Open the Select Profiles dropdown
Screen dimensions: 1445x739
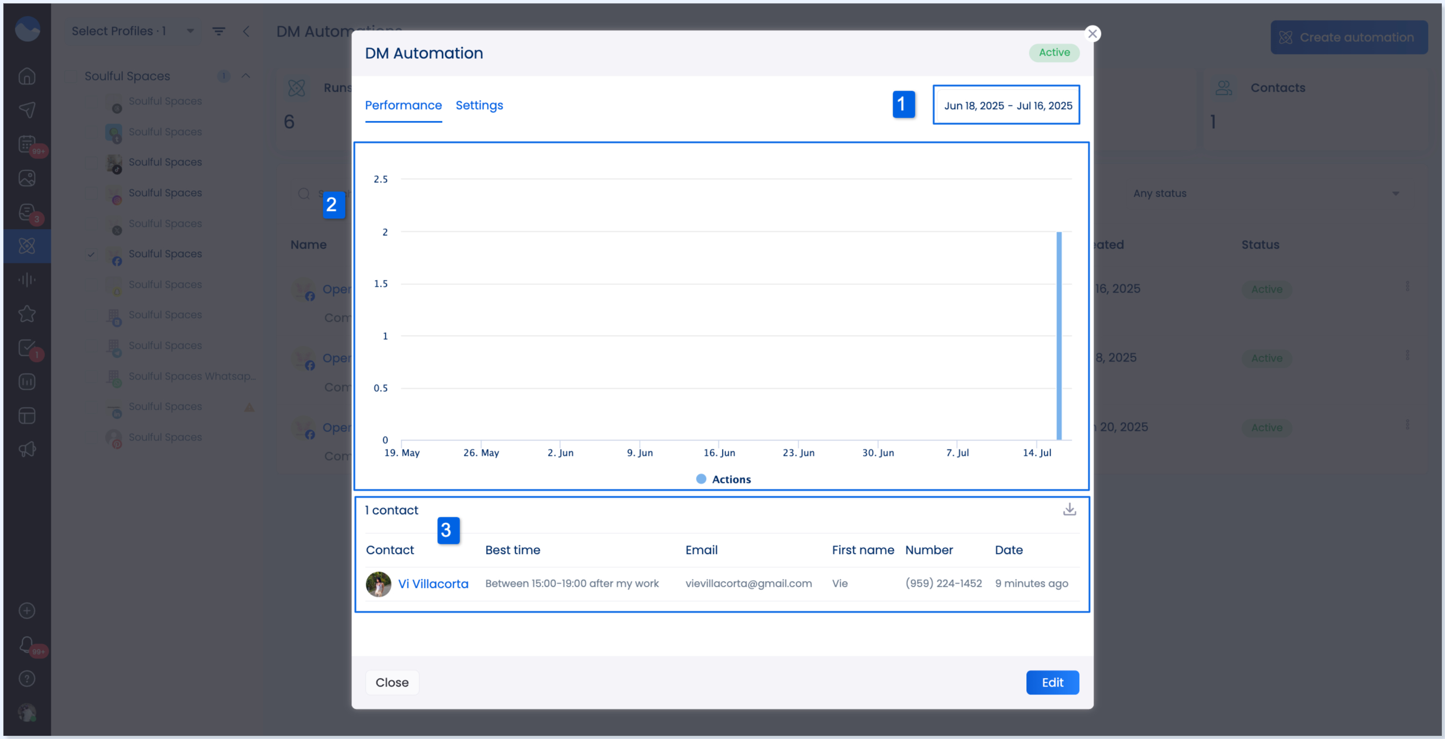[133, 31]
